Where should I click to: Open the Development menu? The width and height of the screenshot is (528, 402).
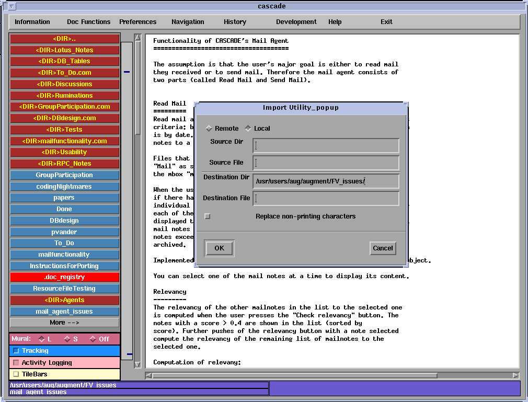(296, 22)
